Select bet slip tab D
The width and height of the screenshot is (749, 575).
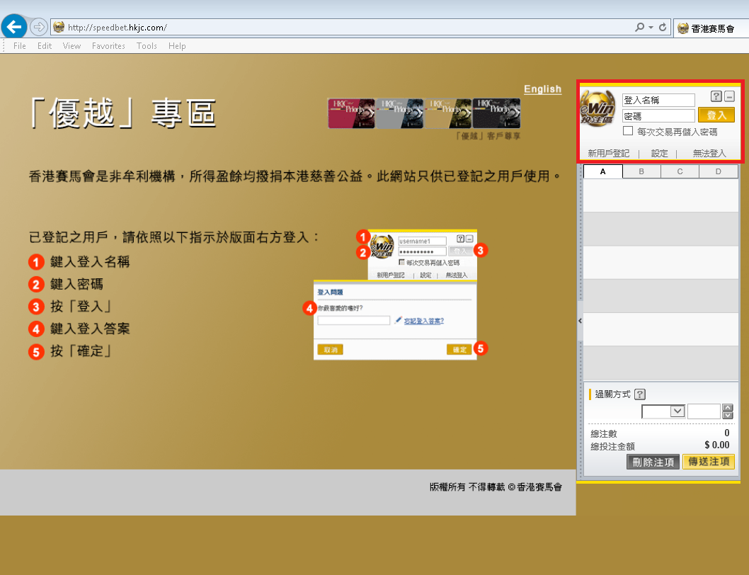(x=718, y=171)
